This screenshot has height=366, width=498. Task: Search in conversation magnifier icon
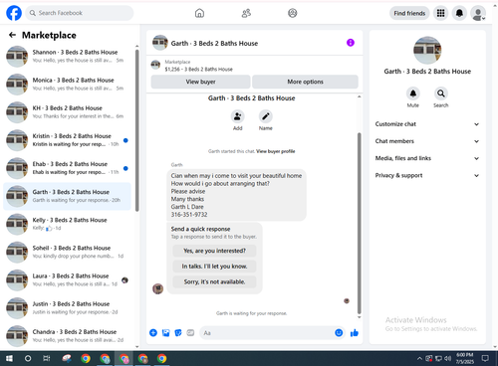(x=441, y=93)
